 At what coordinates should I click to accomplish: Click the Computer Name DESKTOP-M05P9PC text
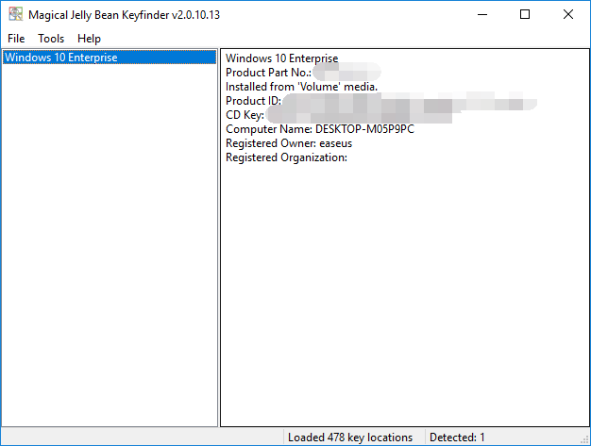pos(319,129)
